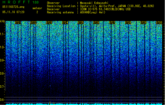Click the 0.9 kHz axis label
Image resolution: width=165 pixels, height=105 pixels.
(2, 60)
